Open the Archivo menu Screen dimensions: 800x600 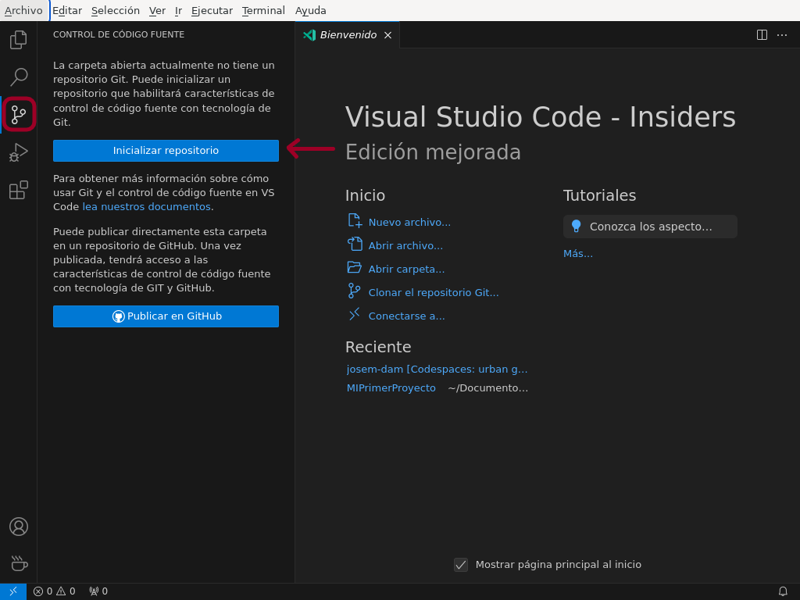point(23,11)
